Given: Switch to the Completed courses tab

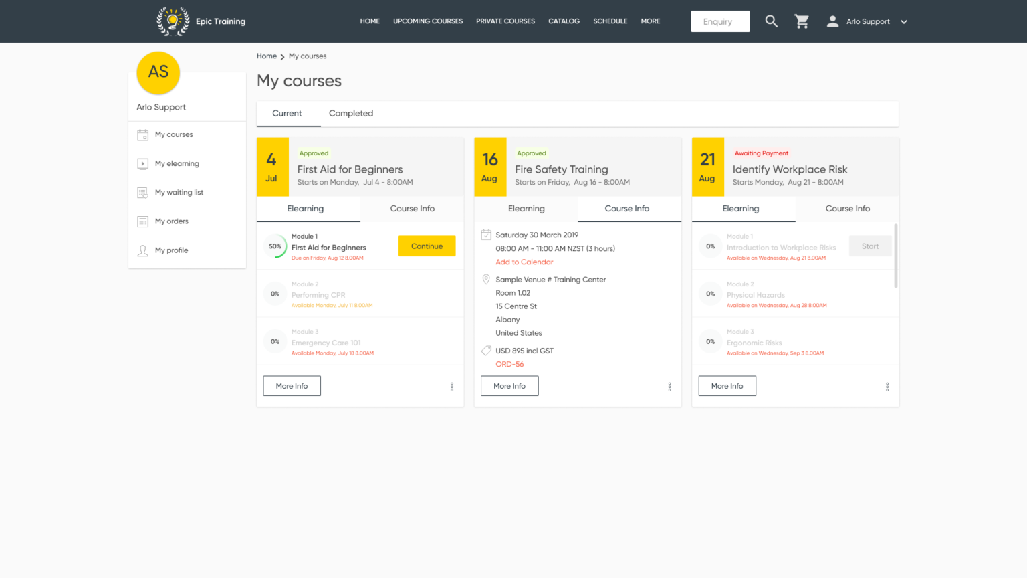Looking at the screenshot, I should coord(350,113).
